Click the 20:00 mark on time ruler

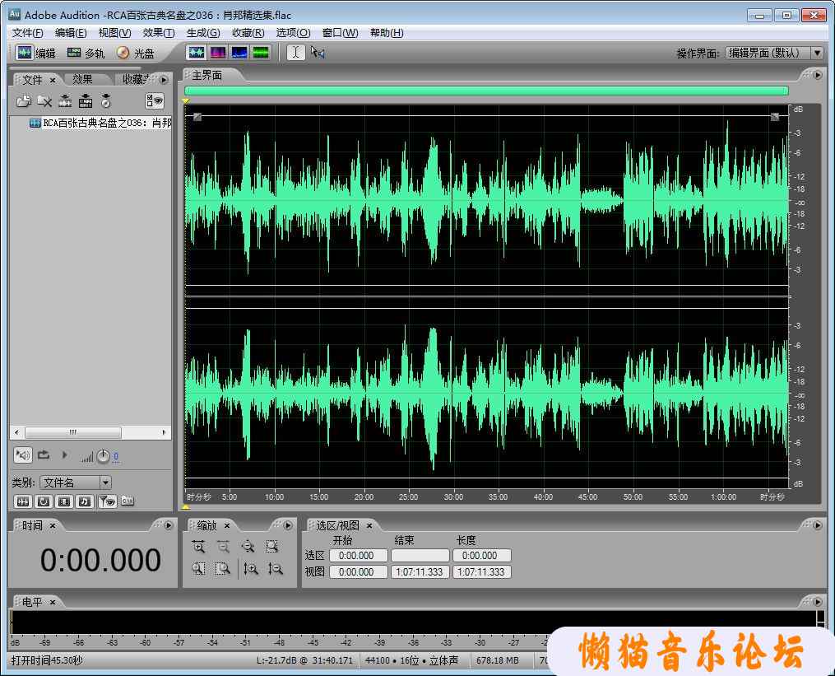tap(364, 497)
